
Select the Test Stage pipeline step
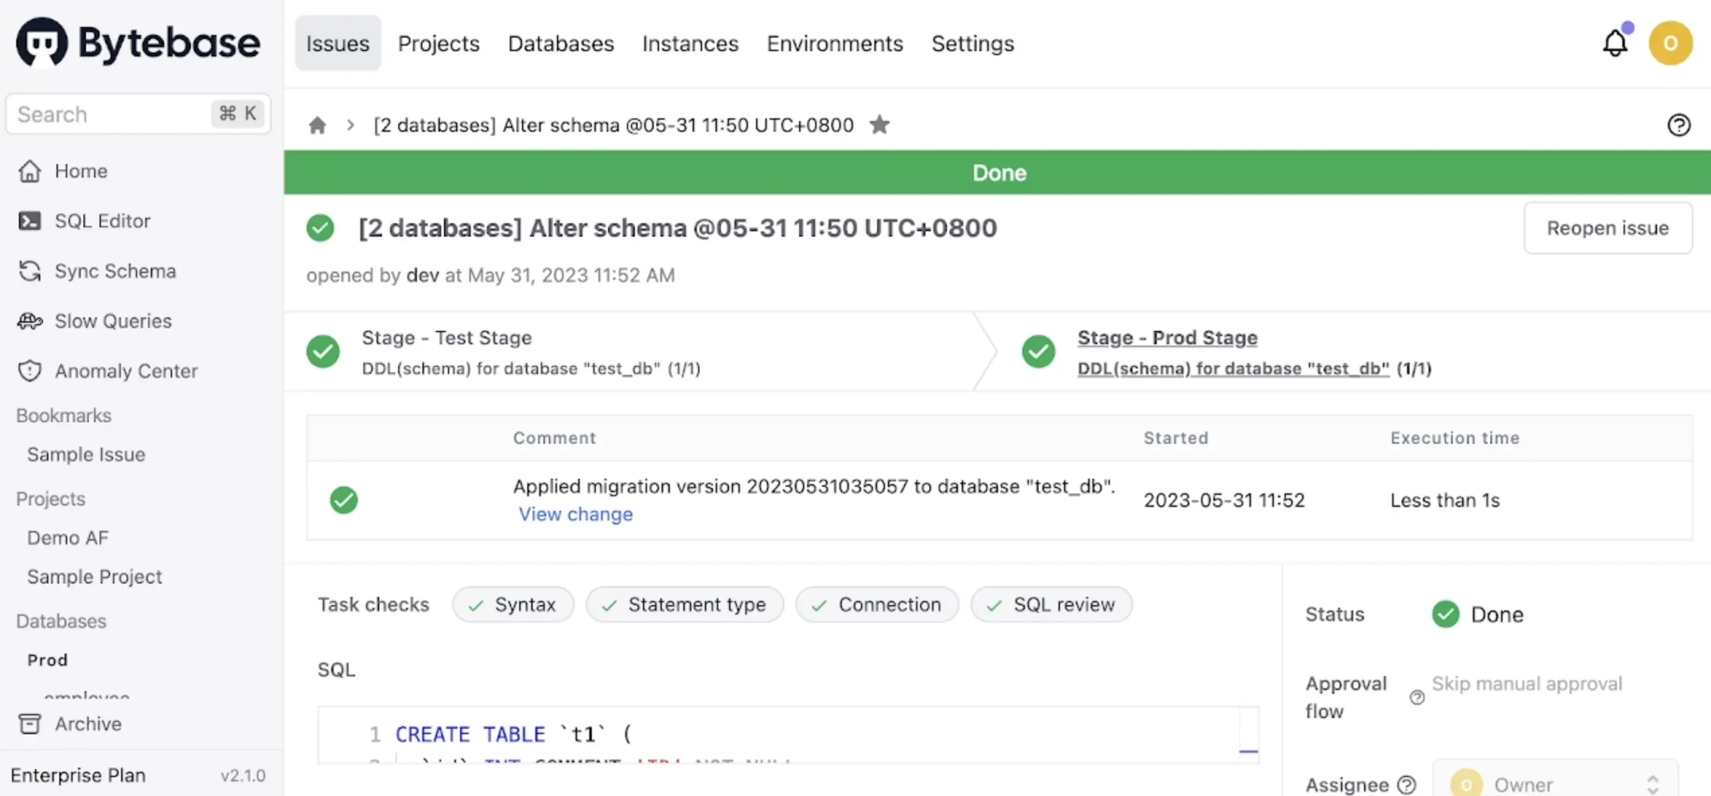tap(447, 338)
